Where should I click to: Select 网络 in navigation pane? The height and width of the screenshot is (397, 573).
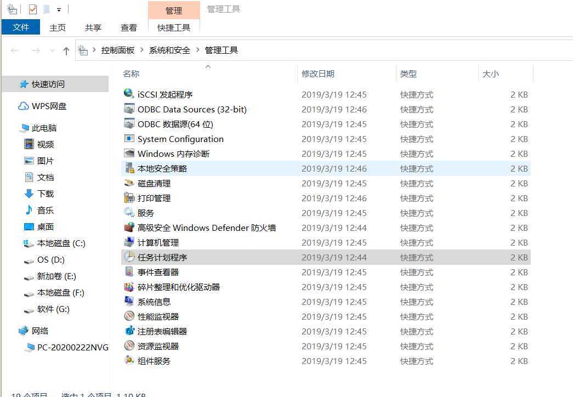tap(39, 331)
